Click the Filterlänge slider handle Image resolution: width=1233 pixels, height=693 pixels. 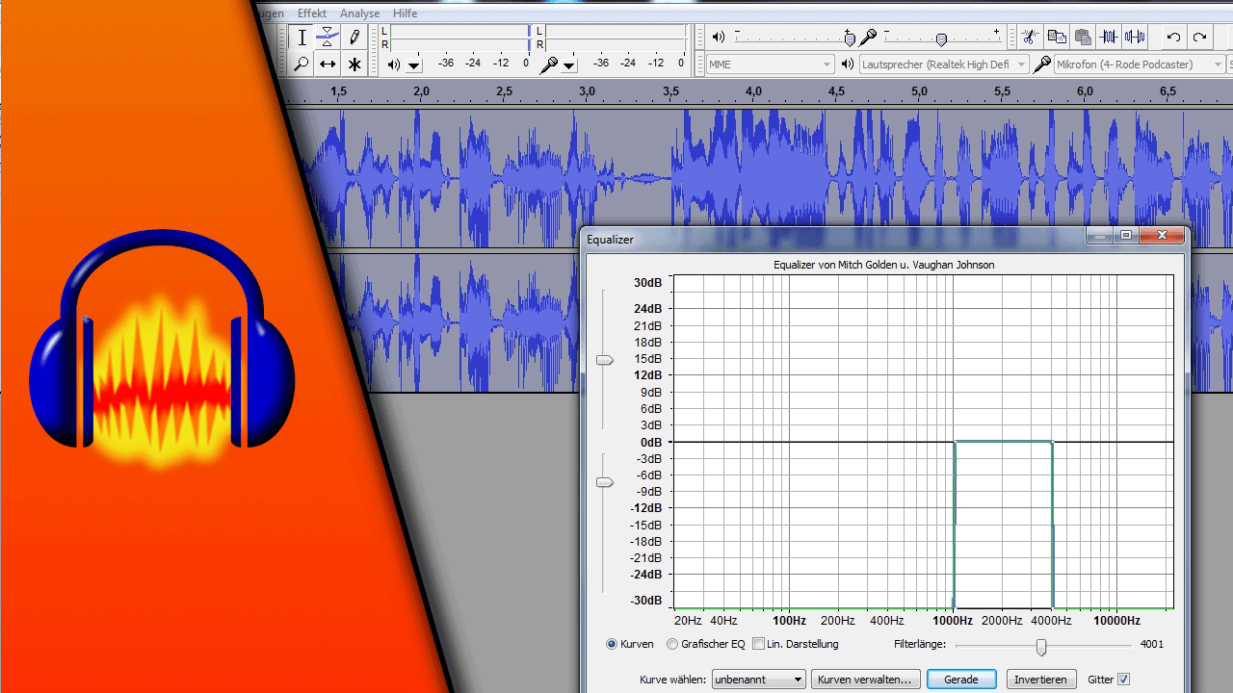[1041, 647]
